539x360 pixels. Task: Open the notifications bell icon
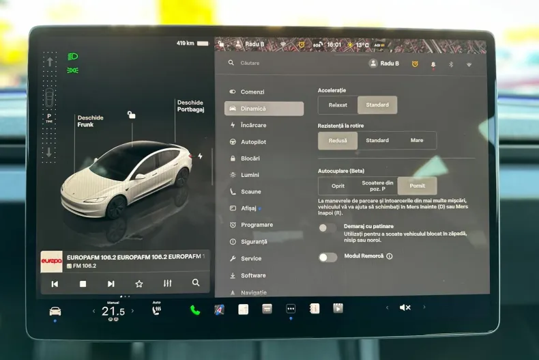click(x=433, y=65)
